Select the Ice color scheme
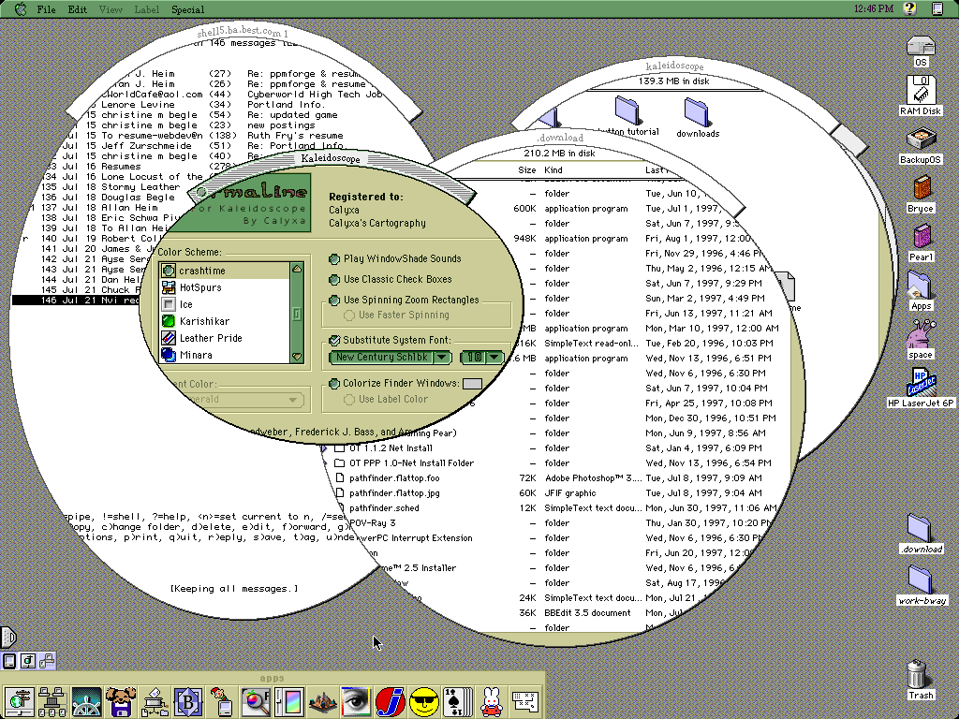Viewport: 959px width, 719px height. tap(225, 304)
